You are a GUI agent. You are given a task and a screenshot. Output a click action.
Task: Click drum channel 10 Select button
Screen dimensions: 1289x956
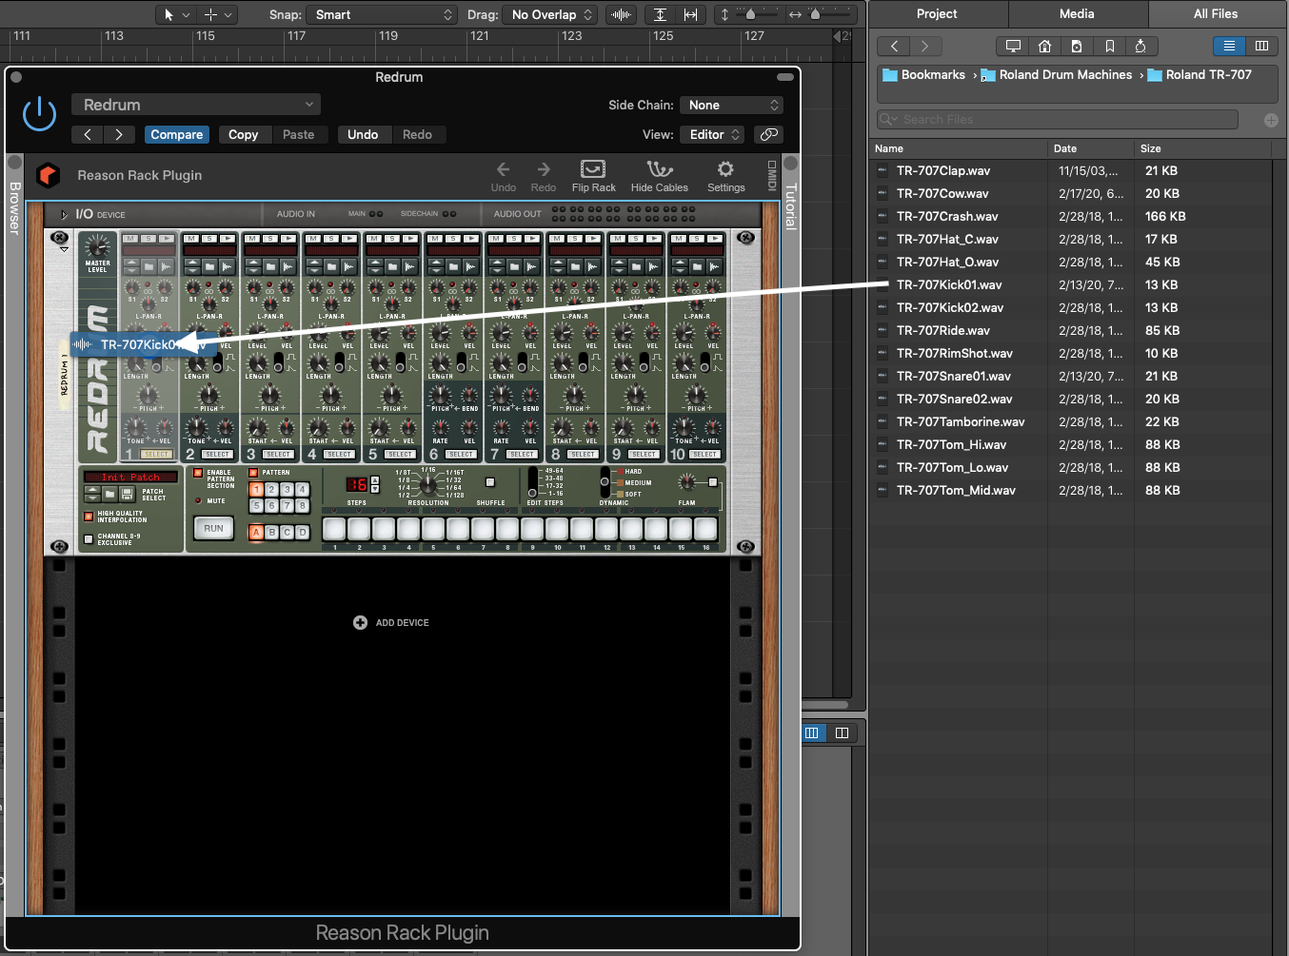coord(704,455)
